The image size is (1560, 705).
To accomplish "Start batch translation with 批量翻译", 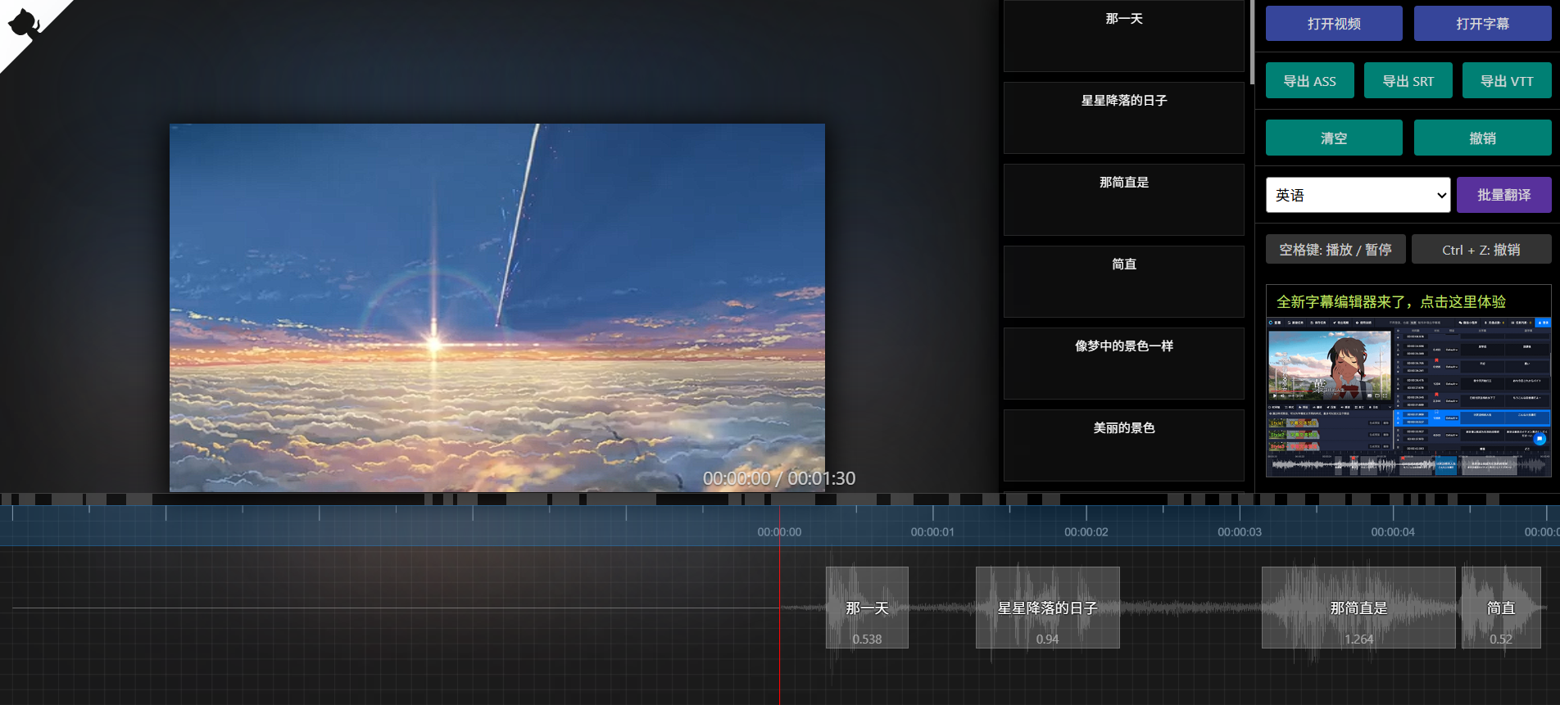I will point(1503,195).
